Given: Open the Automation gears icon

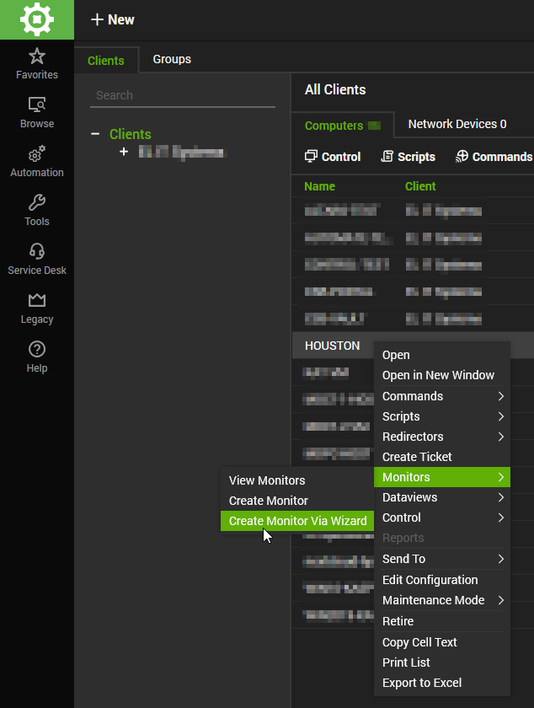Looking at the screenshot, I should 37,155.
